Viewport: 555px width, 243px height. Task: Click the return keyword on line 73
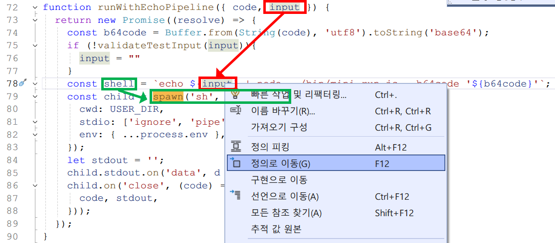click(x=74, y=20)
